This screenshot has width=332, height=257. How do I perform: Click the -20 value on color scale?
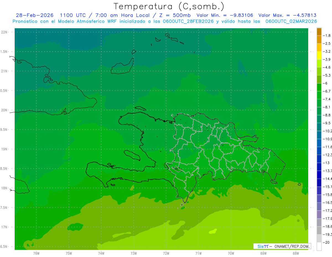tap(326, 243)
